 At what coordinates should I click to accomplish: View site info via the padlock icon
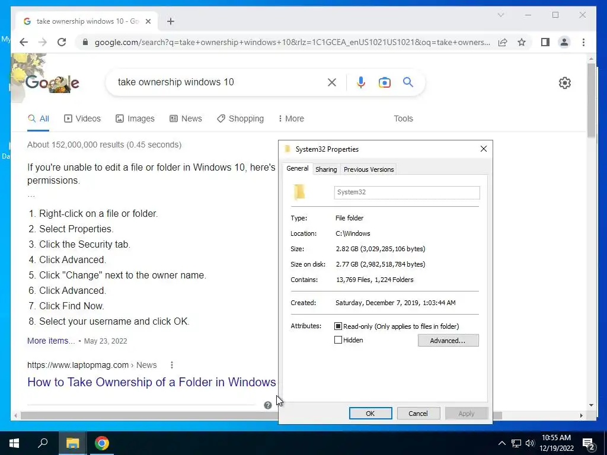pyautogui.click(x=85, y=42)
